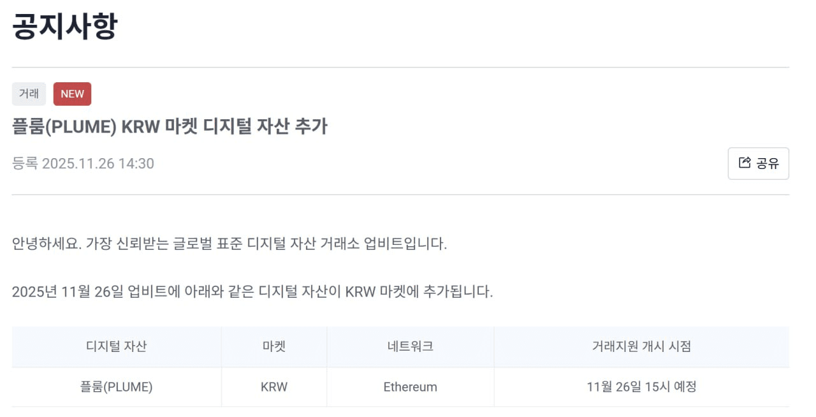
Task: Click the 네트워크 table header
Action: tap(410, 346)
